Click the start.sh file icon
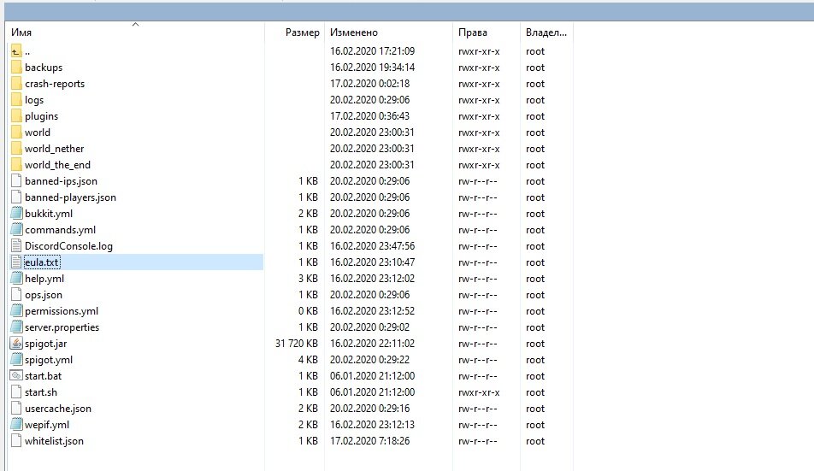 pos(16,392)
